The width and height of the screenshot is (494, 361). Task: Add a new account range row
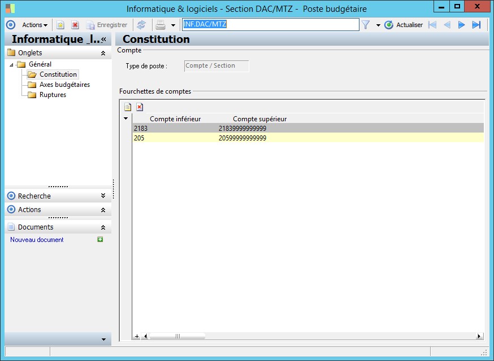click(x=128, y=107)
